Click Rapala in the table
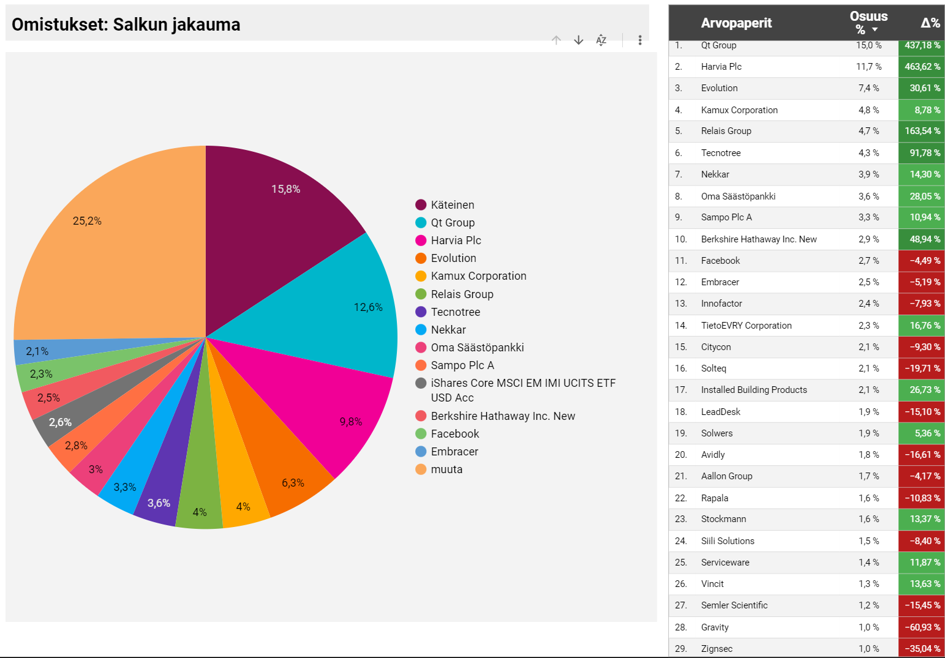 (715, 498)
